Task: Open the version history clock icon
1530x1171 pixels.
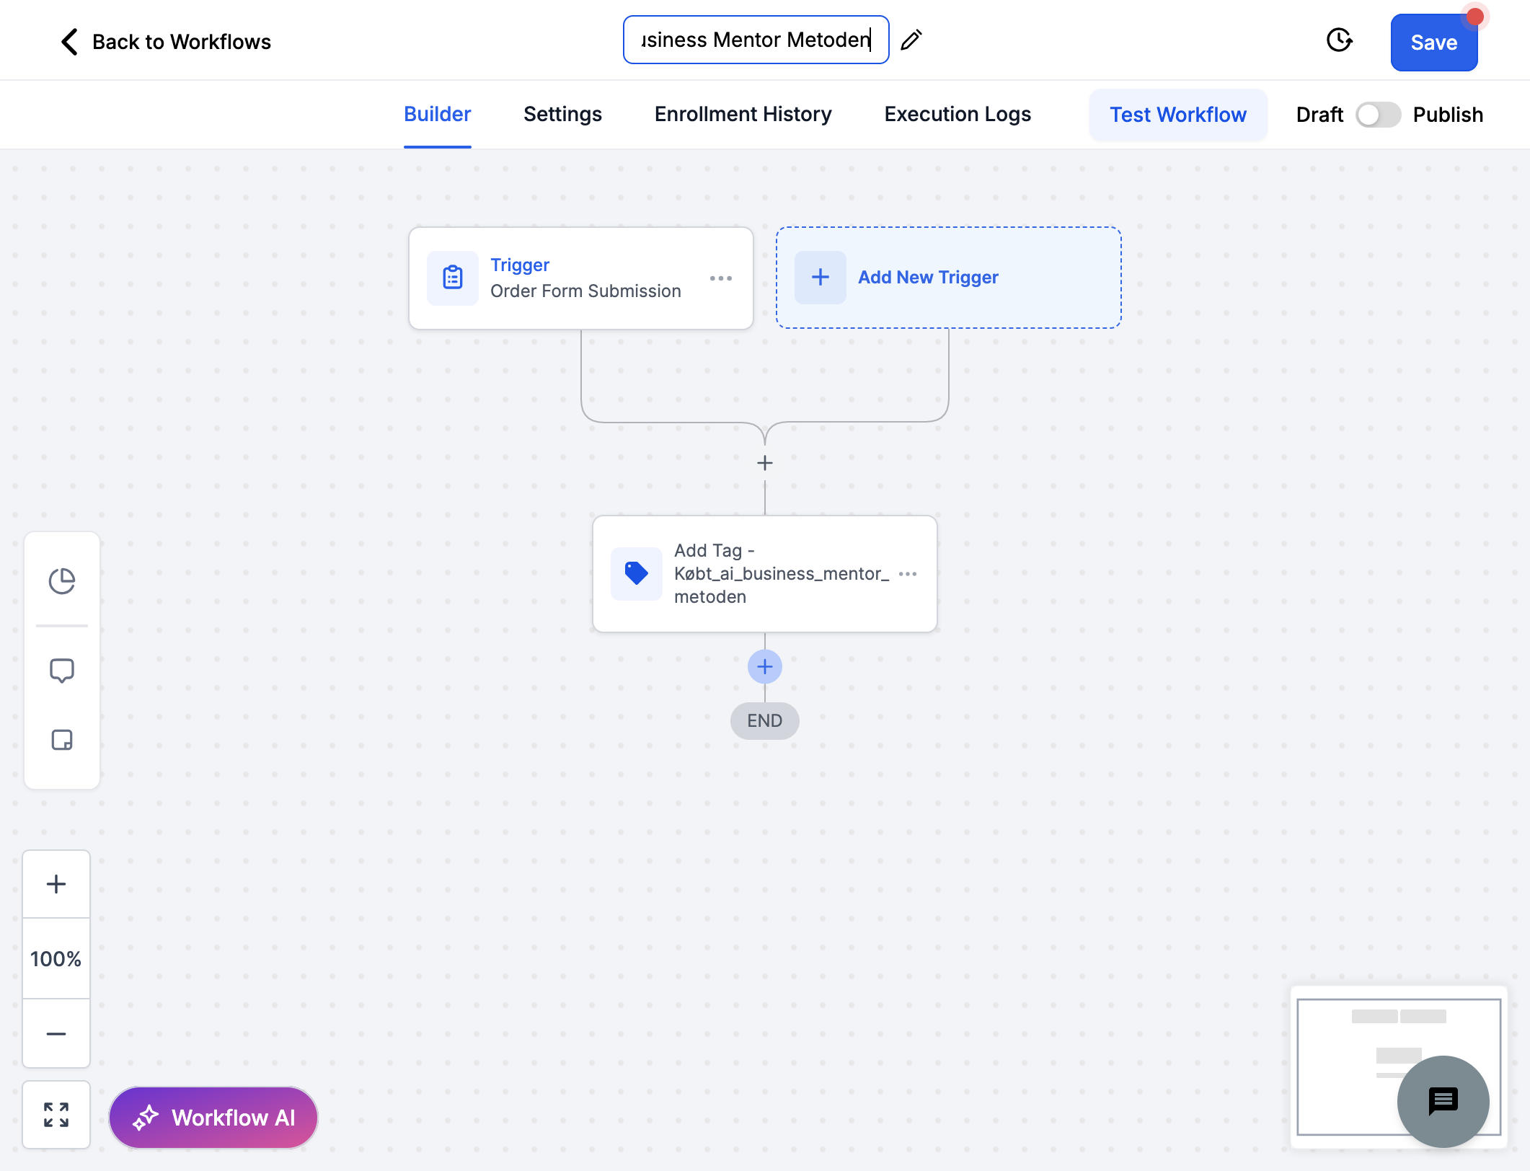Action: click(x=1339, y=40)
